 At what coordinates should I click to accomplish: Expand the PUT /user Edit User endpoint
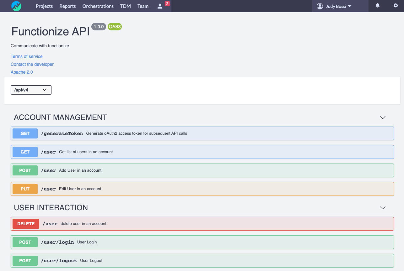(202, 189)
